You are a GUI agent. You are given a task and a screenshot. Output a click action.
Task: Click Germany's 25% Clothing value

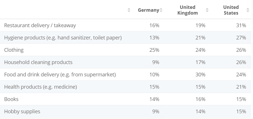point(154,50)
